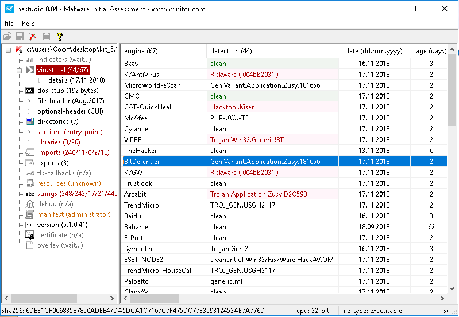Expand the optional-header (GUI) node
Screen dimensions: 459x317
tap(29, 111)
